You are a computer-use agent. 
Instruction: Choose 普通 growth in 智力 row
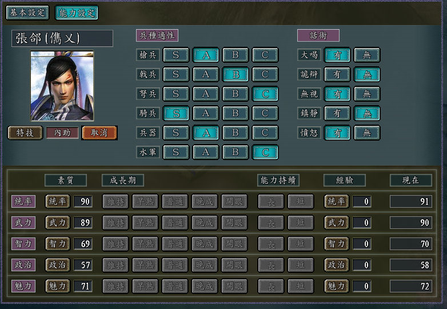click(175, 244)
